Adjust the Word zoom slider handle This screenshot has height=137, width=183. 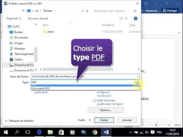156,125
